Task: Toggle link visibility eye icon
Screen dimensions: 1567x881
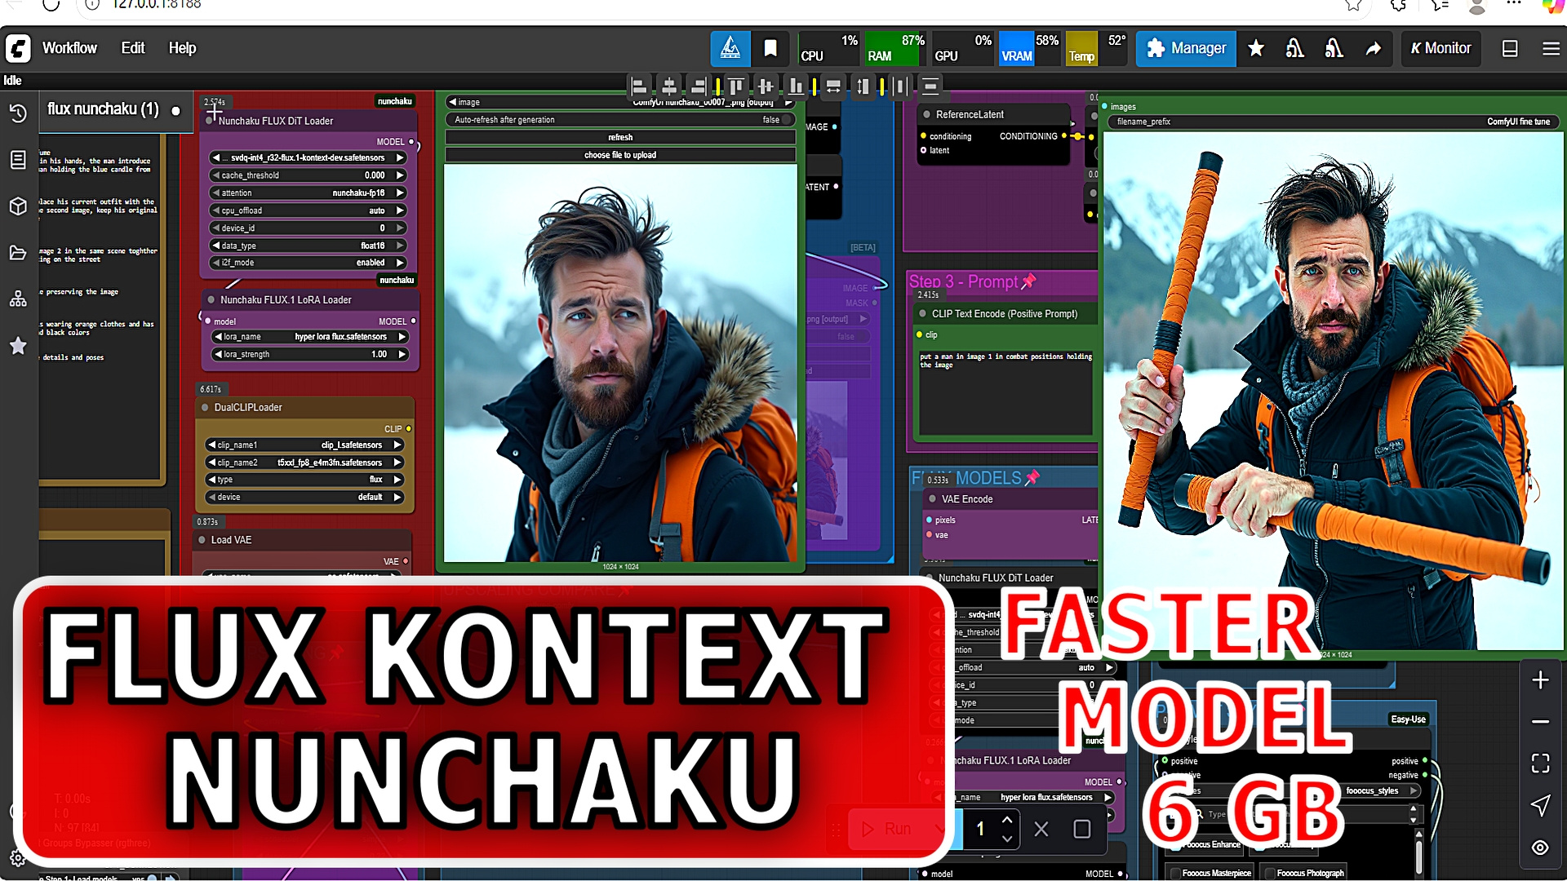Action: [1540, 848]
